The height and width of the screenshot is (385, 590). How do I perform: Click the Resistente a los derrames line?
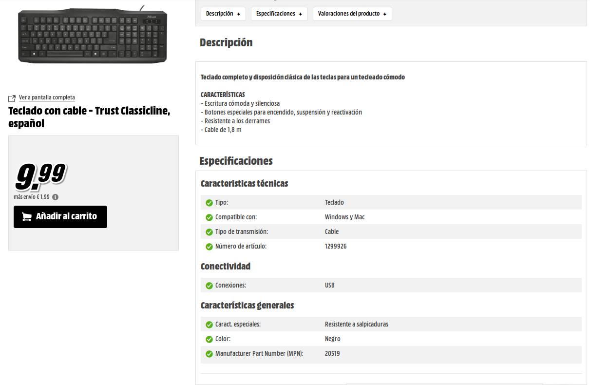pos(235,121)
